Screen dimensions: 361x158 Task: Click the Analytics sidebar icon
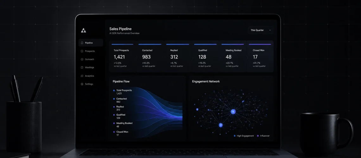pyautogui.click(x=82, y=76)
